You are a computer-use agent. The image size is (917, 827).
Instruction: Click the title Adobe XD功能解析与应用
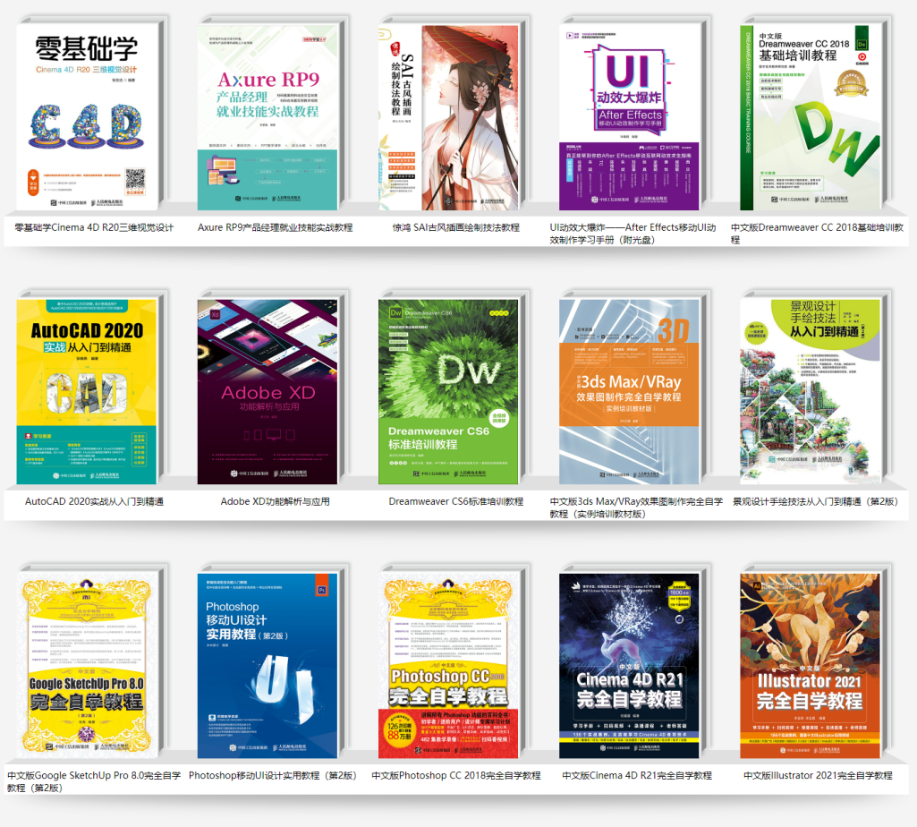tap(275, 501)
